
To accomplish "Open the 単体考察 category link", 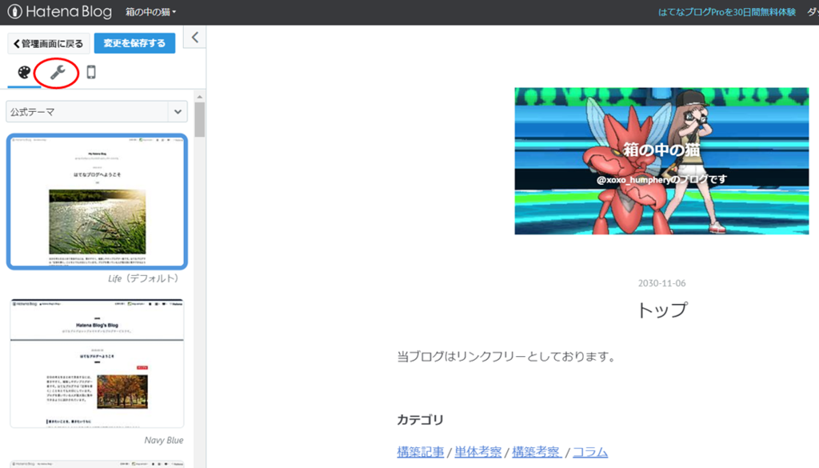I will [478, 452].
